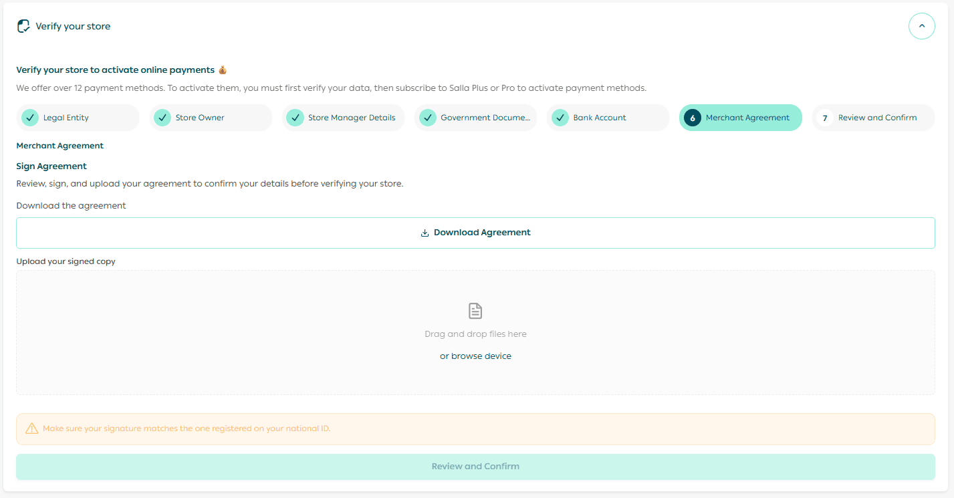
Task: Click the Government Documents checkmark icon
Action: [427, 118]
